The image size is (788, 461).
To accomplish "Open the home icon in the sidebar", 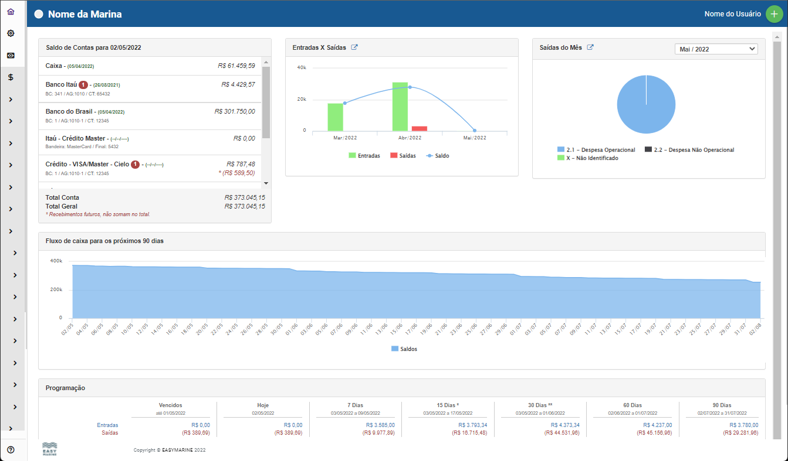I will coord(11,12).
